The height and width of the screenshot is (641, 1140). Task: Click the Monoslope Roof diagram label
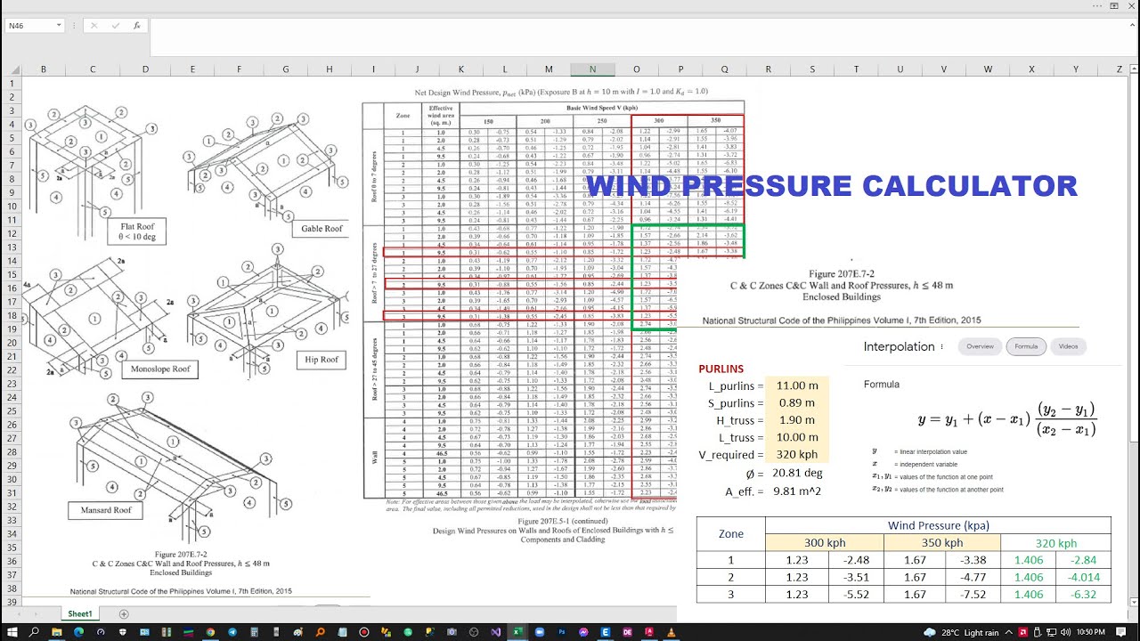[x=160, y=368]
